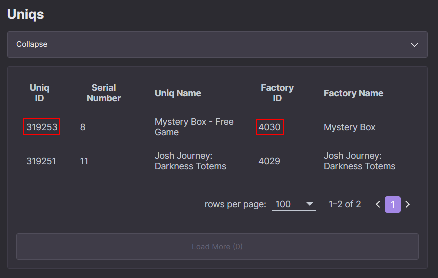Viewport: 438px width, 278px height.
Task: Open Uniq ID 319253 link
Action: [x=42, y=127]
